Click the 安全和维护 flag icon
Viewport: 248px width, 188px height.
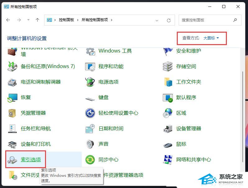[168, 52]
